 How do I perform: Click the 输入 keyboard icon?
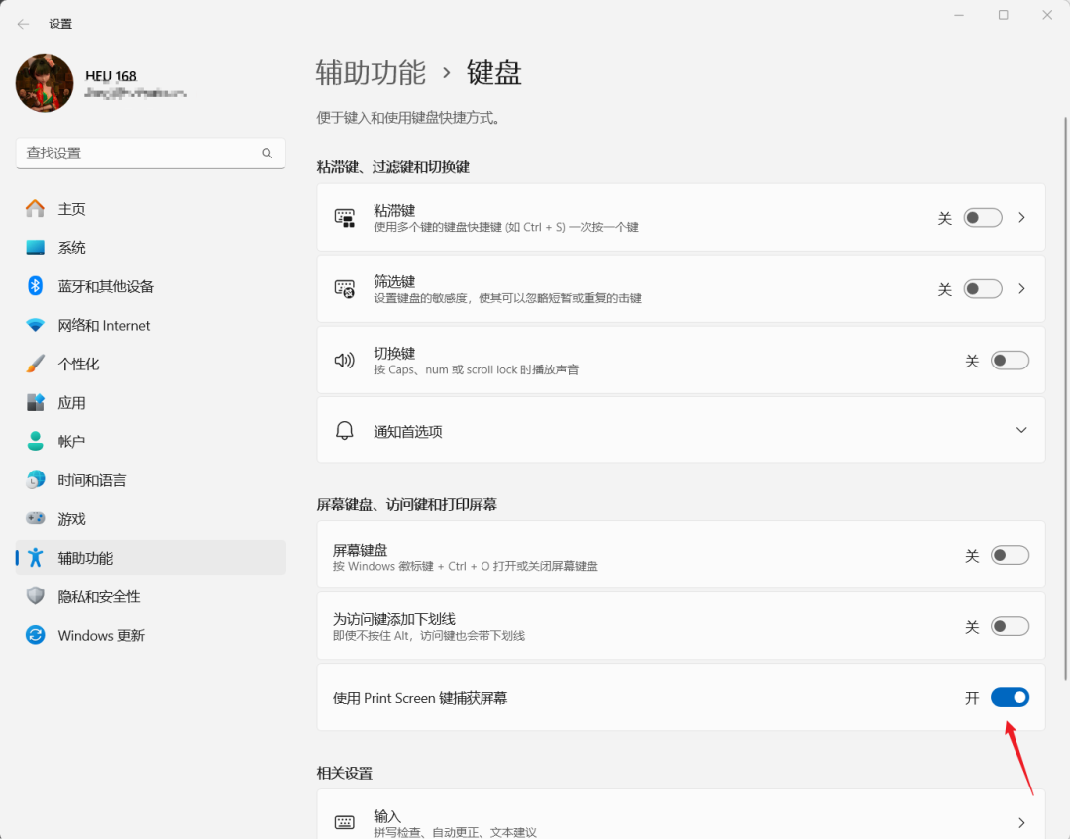click(343, 822)
